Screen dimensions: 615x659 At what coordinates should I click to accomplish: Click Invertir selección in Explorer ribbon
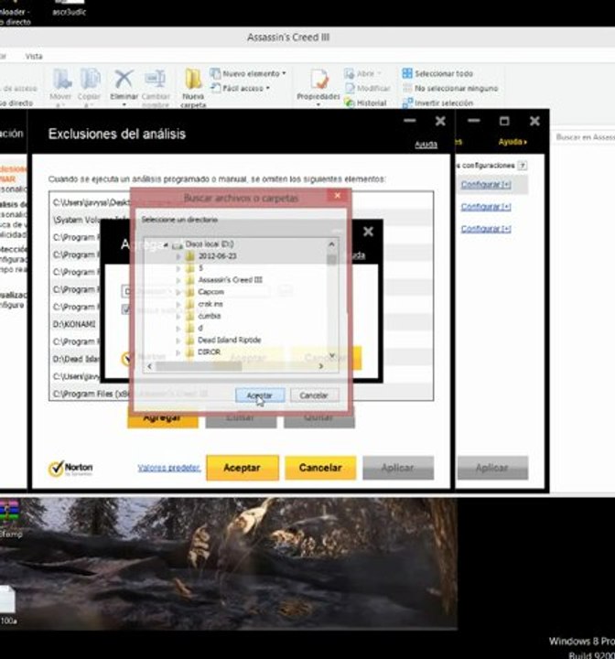click(437, 103)
